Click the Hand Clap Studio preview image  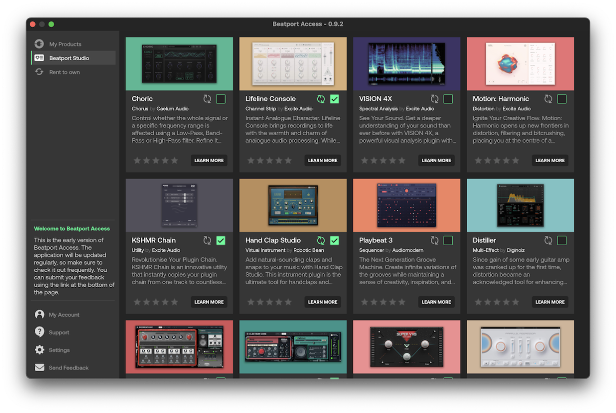point(293,205)
